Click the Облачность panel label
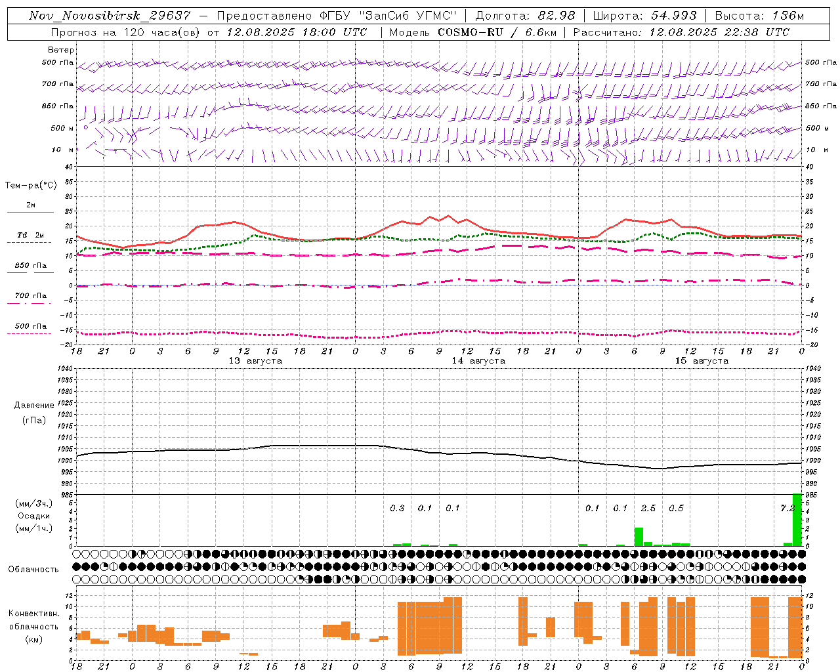 click(33, 570)
